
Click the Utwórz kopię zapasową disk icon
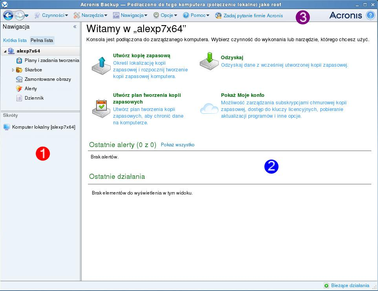pos(101,66)
